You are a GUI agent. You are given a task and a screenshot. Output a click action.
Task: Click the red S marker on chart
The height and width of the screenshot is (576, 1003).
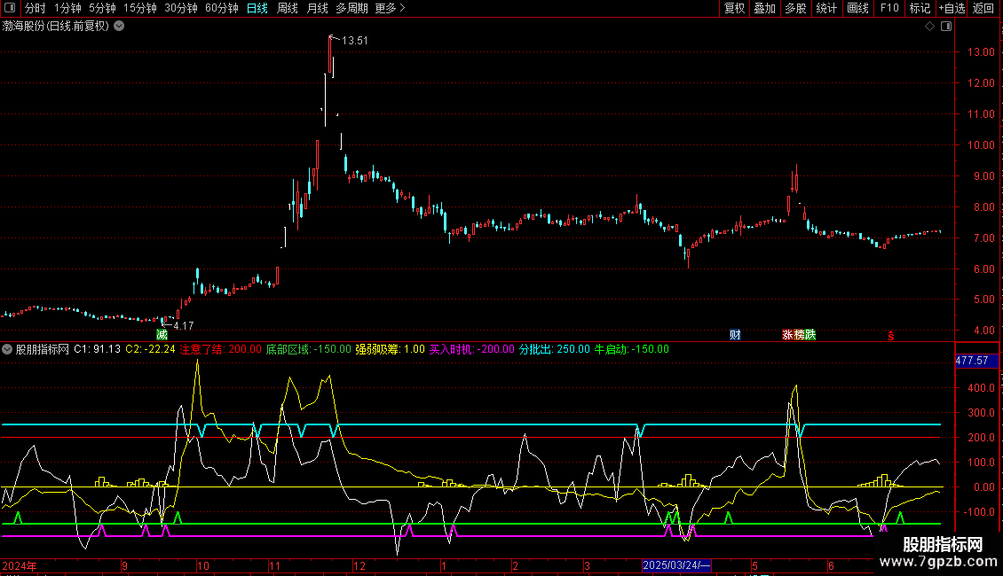(x=891, y=335)
